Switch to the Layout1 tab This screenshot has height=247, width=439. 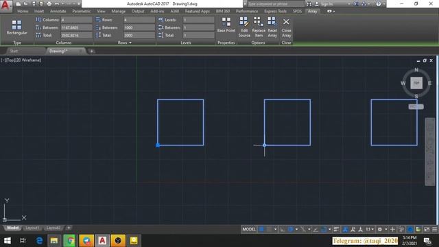[32, 228]
